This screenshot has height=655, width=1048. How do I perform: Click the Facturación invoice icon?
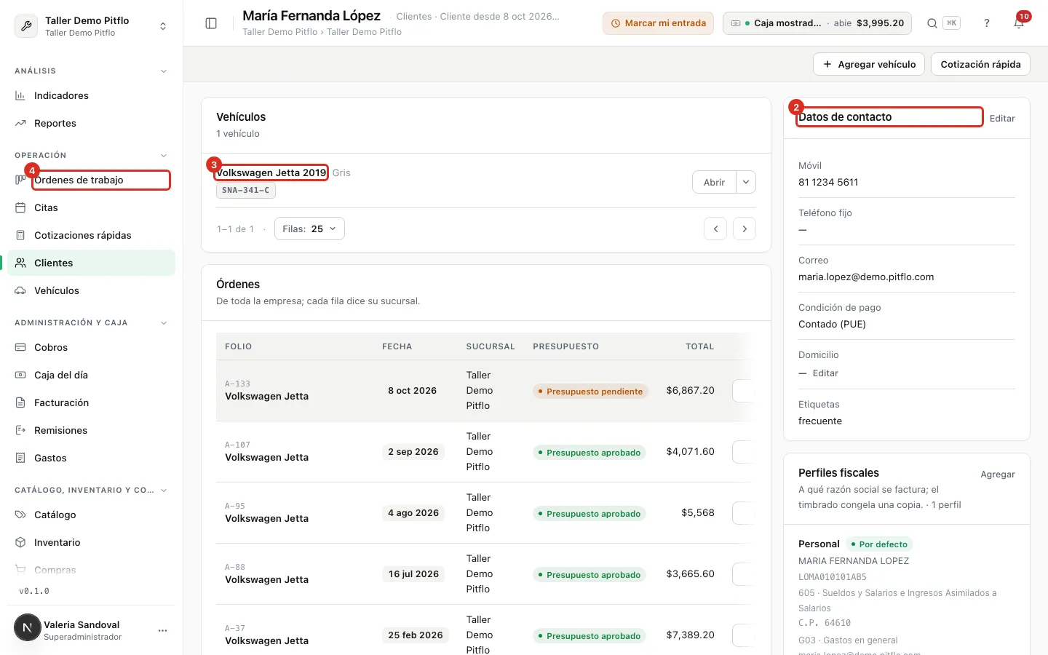pos(20,402)
